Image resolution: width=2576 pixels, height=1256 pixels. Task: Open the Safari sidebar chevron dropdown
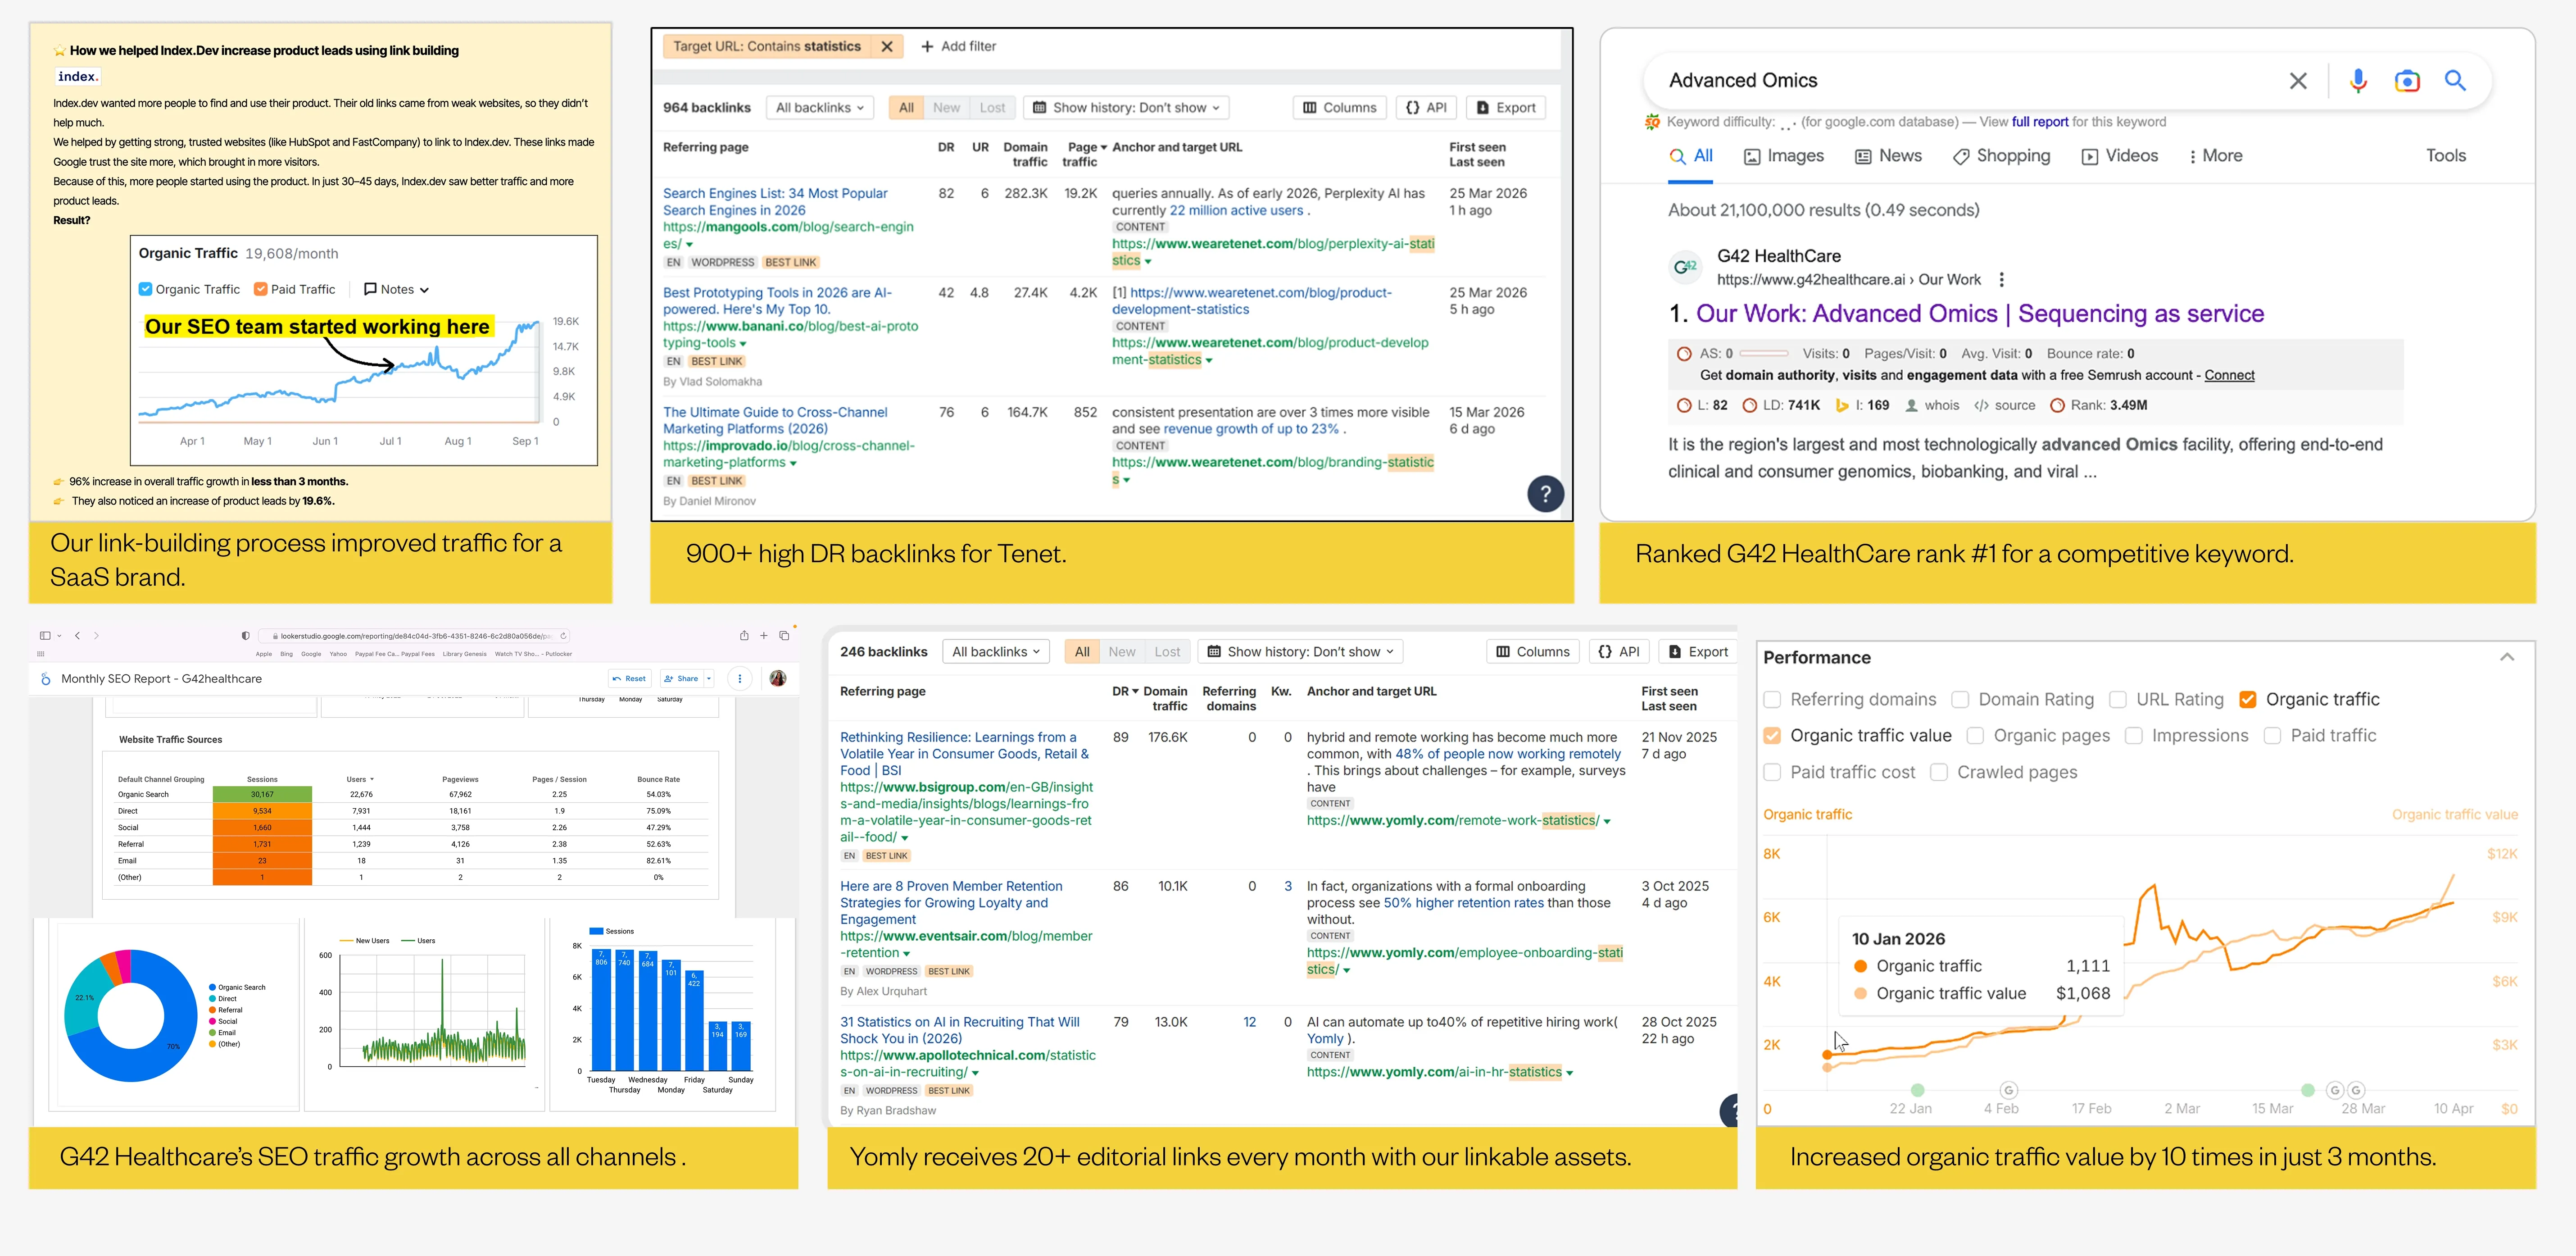(60, 635)
